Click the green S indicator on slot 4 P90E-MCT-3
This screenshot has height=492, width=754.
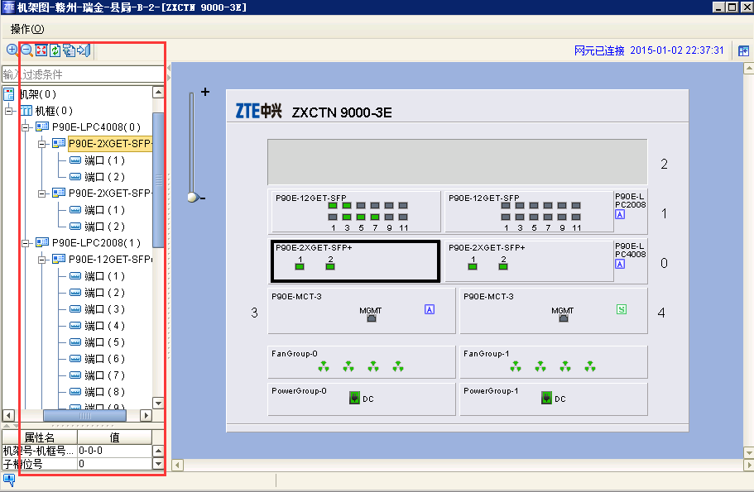point(622,309)
